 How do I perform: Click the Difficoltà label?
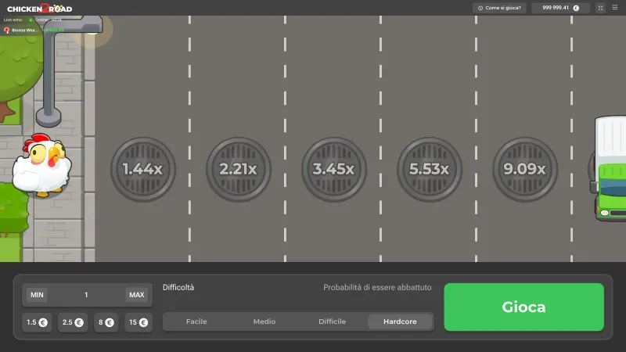pos(178,287)
